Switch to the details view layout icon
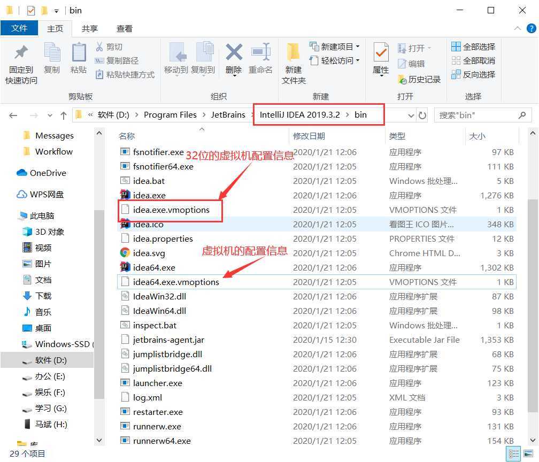This screenshot has height=462, width=539. 513,454
